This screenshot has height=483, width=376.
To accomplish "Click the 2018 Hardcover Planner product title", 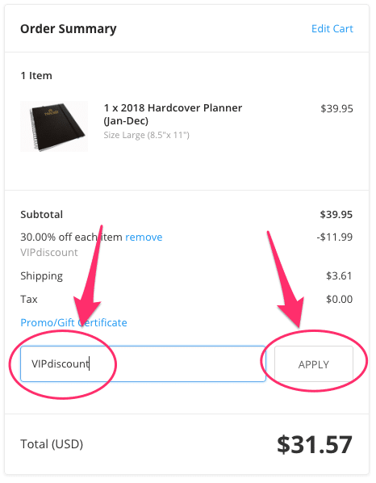I will coord(173,114).
